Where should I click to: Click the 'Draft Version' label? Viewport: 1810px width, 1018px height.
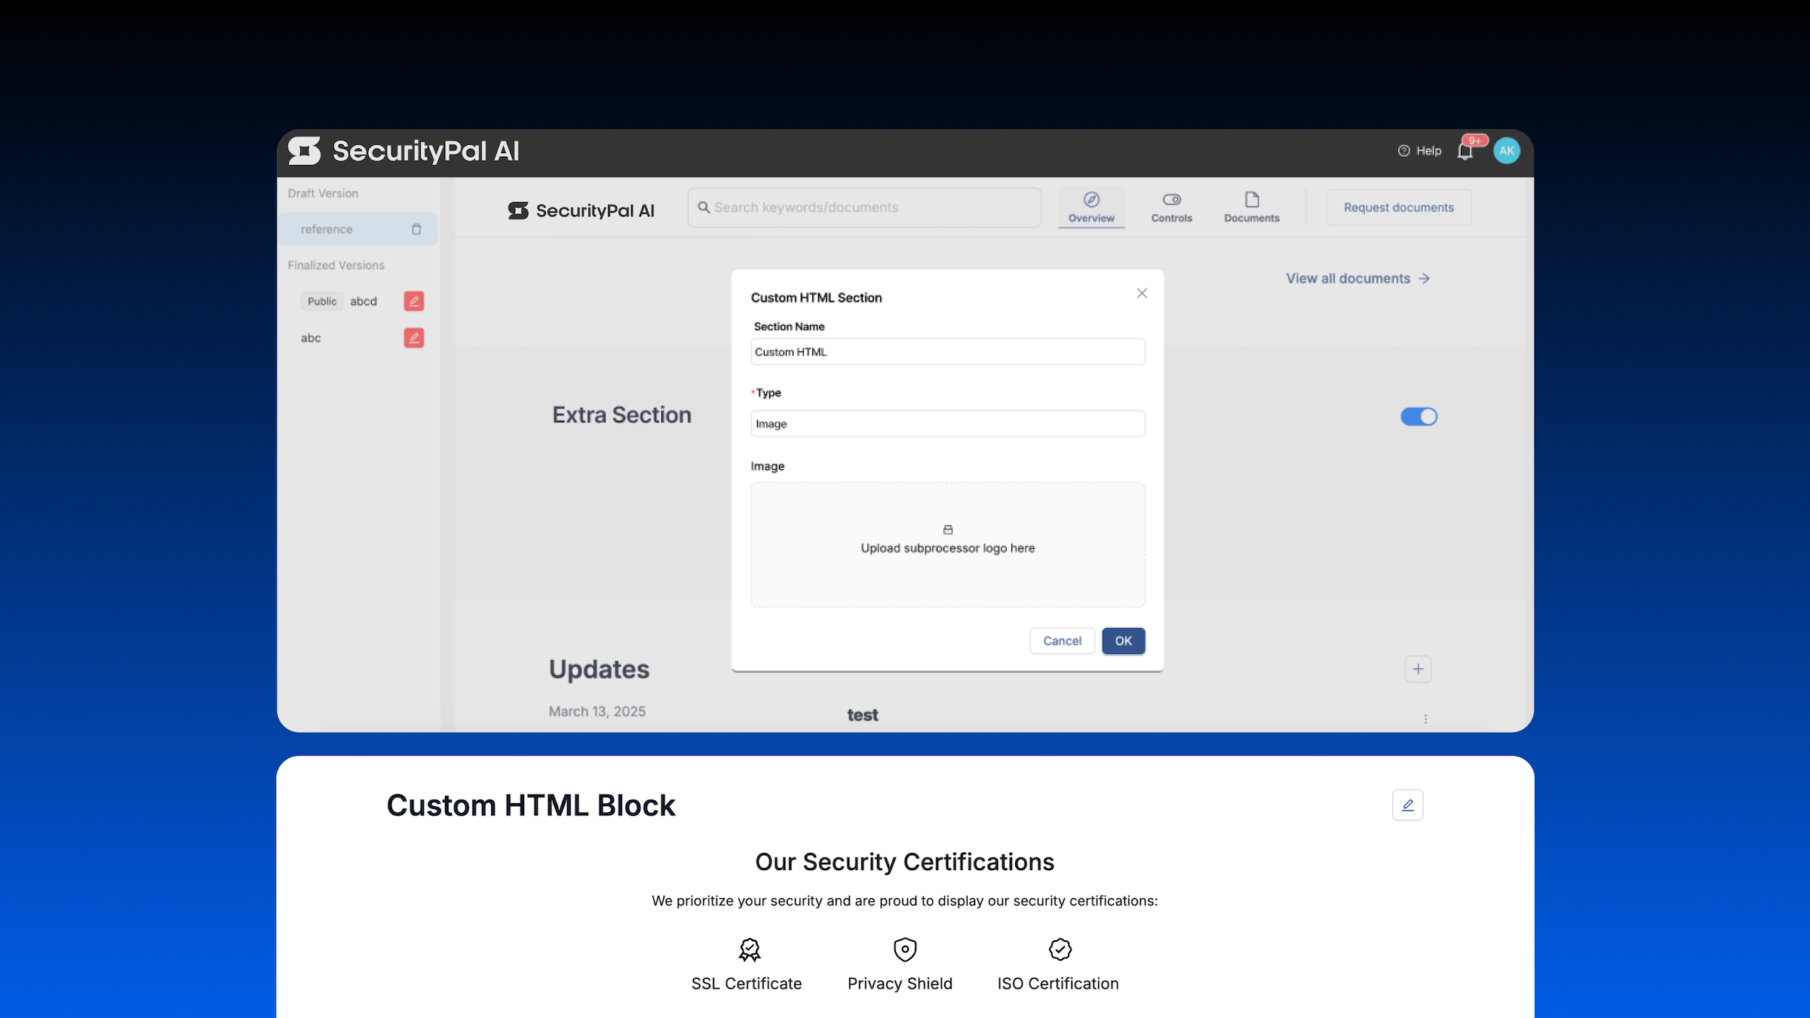click(323, 194)
